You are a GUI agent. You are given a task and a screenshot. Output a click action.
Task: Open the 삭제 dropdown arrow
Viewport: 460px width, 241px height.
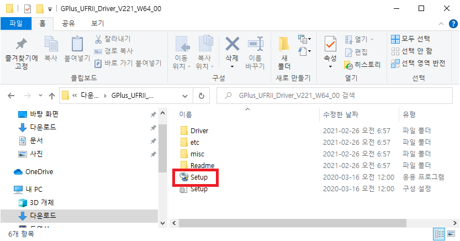[x=232, y=67]
